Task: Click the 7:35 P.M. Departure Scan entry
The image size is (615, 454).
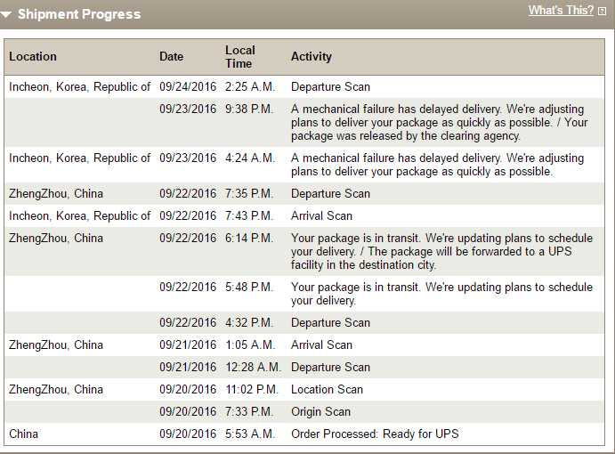Action: point(331,193)
